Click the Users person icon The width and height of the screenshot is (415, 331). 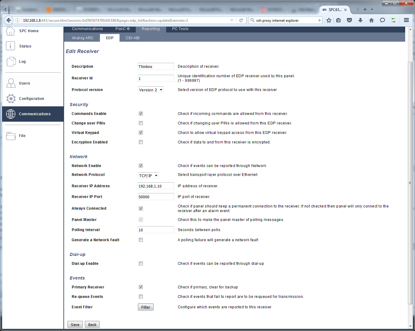pos(11,83)
